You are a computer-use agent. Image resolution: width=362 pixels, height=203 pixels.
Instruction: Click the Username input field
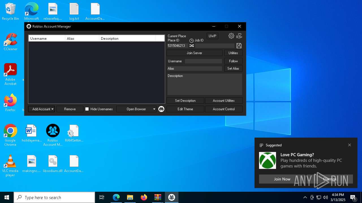(x=203, y=61)
